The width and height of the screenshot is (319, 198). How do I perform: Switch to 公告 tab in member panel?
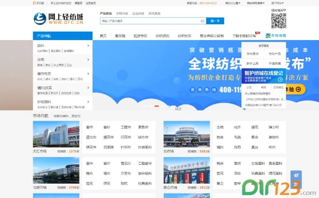[x=249, y=87]
